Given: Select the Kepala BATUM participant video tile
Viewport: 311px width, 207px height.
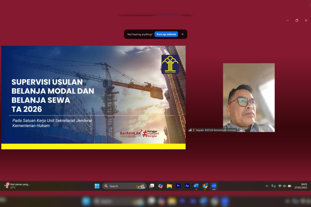Looking at the screenshot, I should coord(249,97).
